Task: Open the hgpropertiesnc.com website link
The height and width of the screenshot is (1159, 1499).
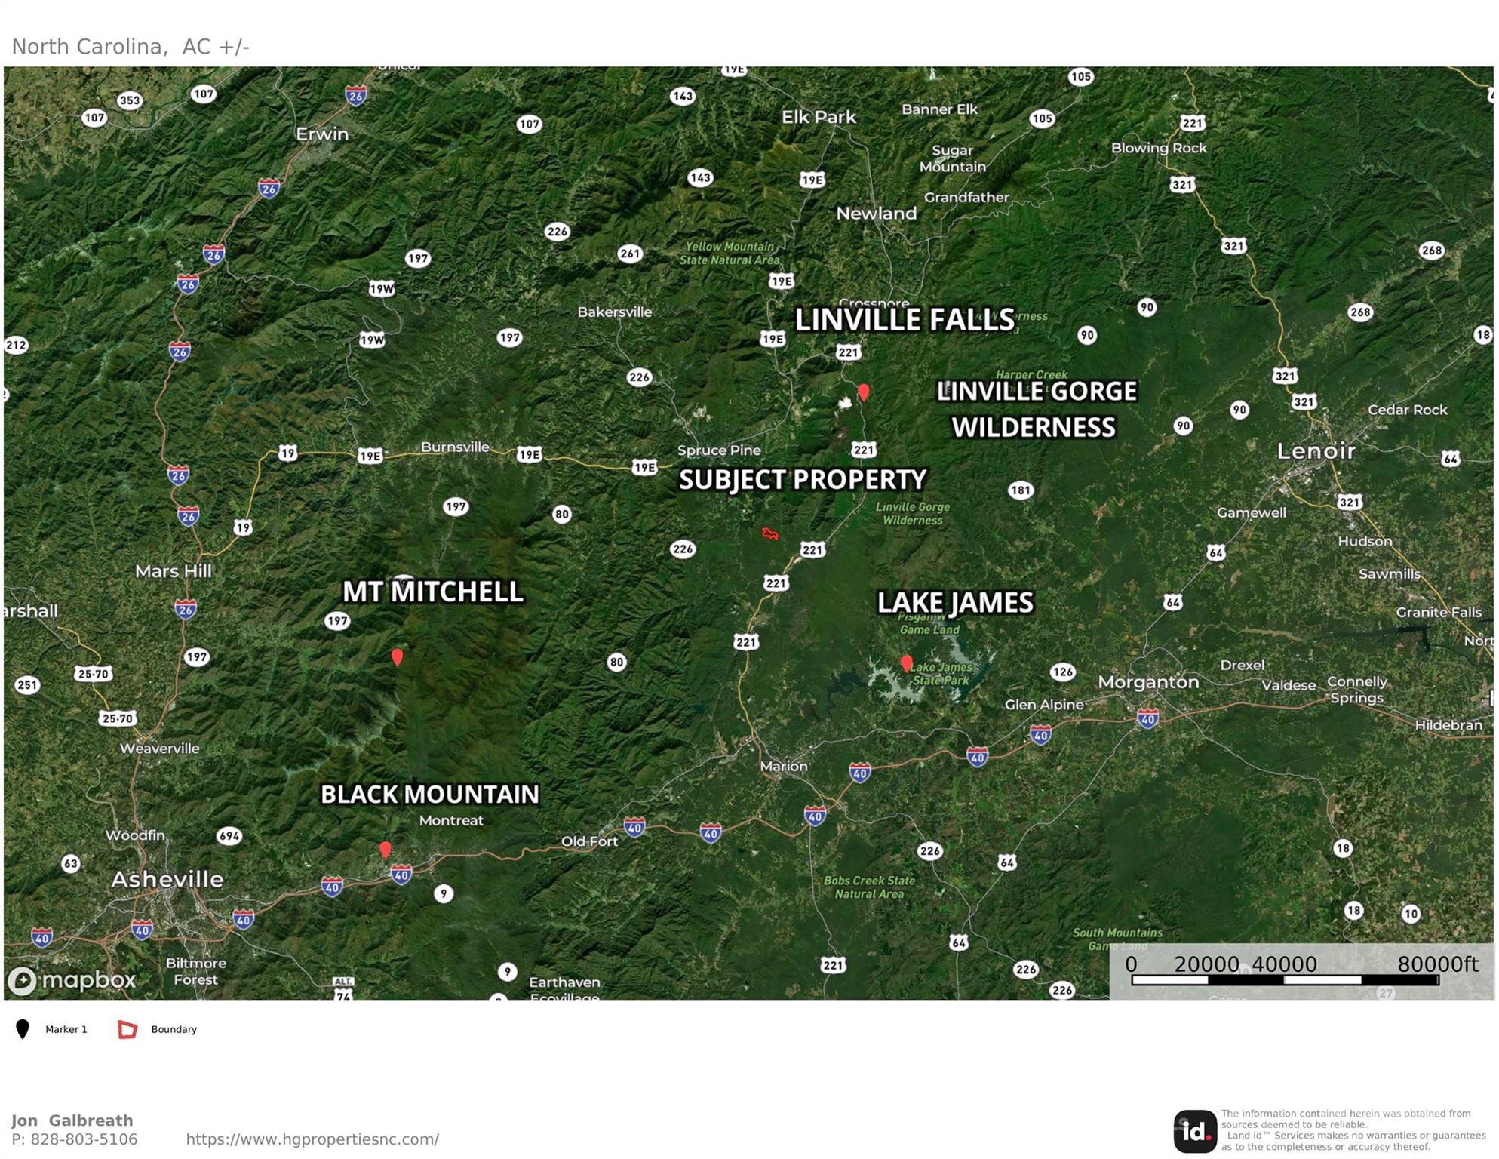Action: click(312, 1139)
